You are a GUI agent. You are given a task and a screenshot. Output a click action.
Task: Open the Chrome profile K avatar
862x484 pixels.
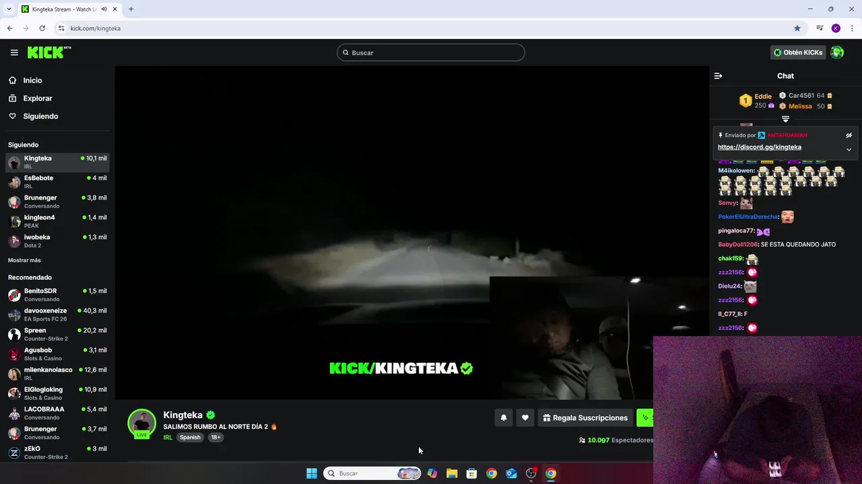[x=836, y=28]
